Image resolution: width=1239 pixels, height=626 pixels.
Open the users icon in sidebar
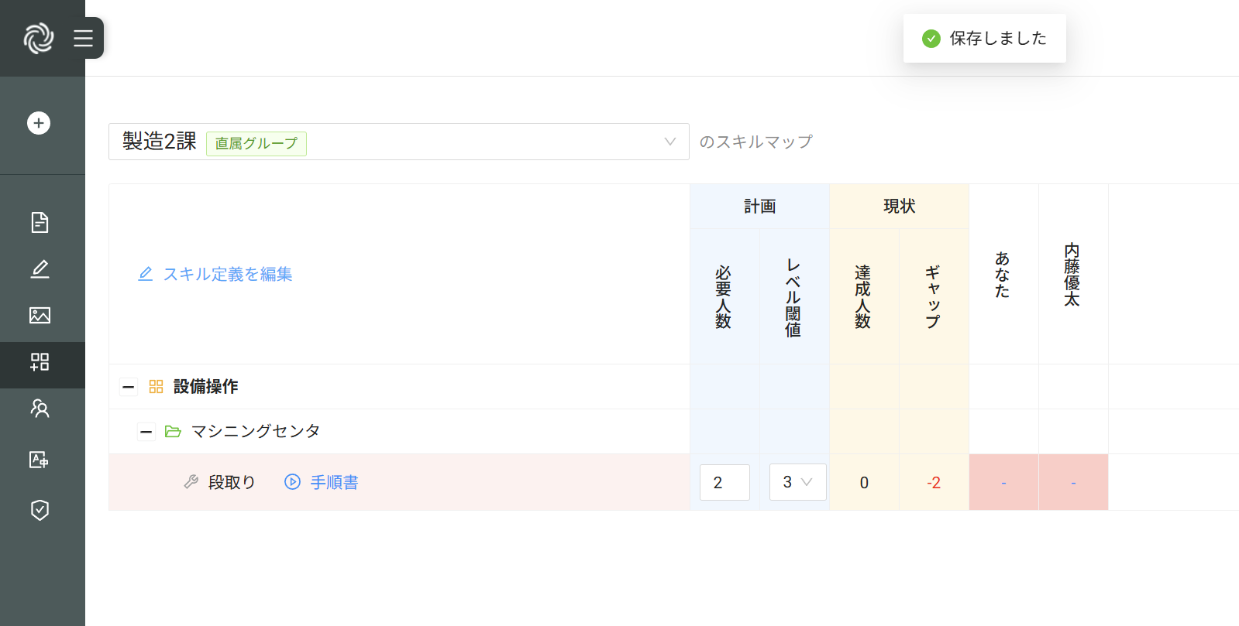40,409
